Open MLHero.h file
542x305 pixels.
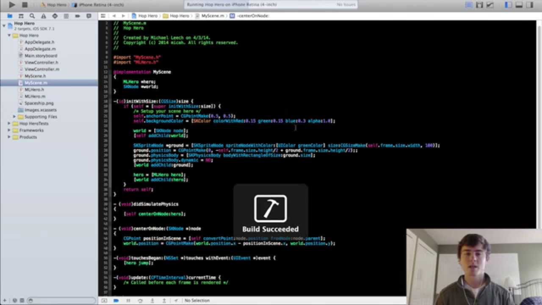coord(34,90)
